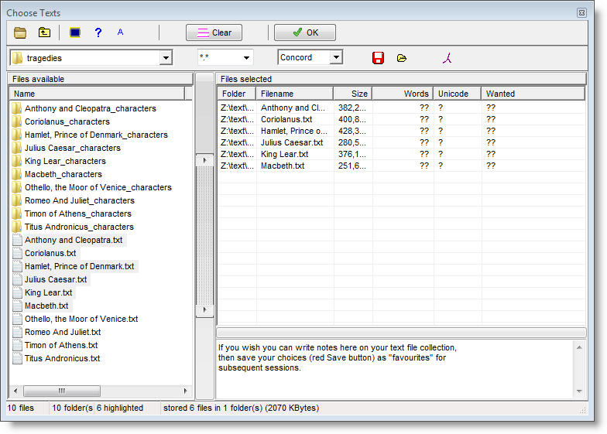The height and width of the screenshot is (434, 607).
Task: Select Macbeth.txt in Files available
Action: [42, 306]
